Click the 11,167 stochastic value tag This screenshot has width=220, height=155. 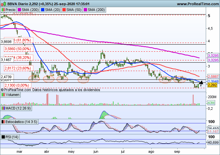213,131
